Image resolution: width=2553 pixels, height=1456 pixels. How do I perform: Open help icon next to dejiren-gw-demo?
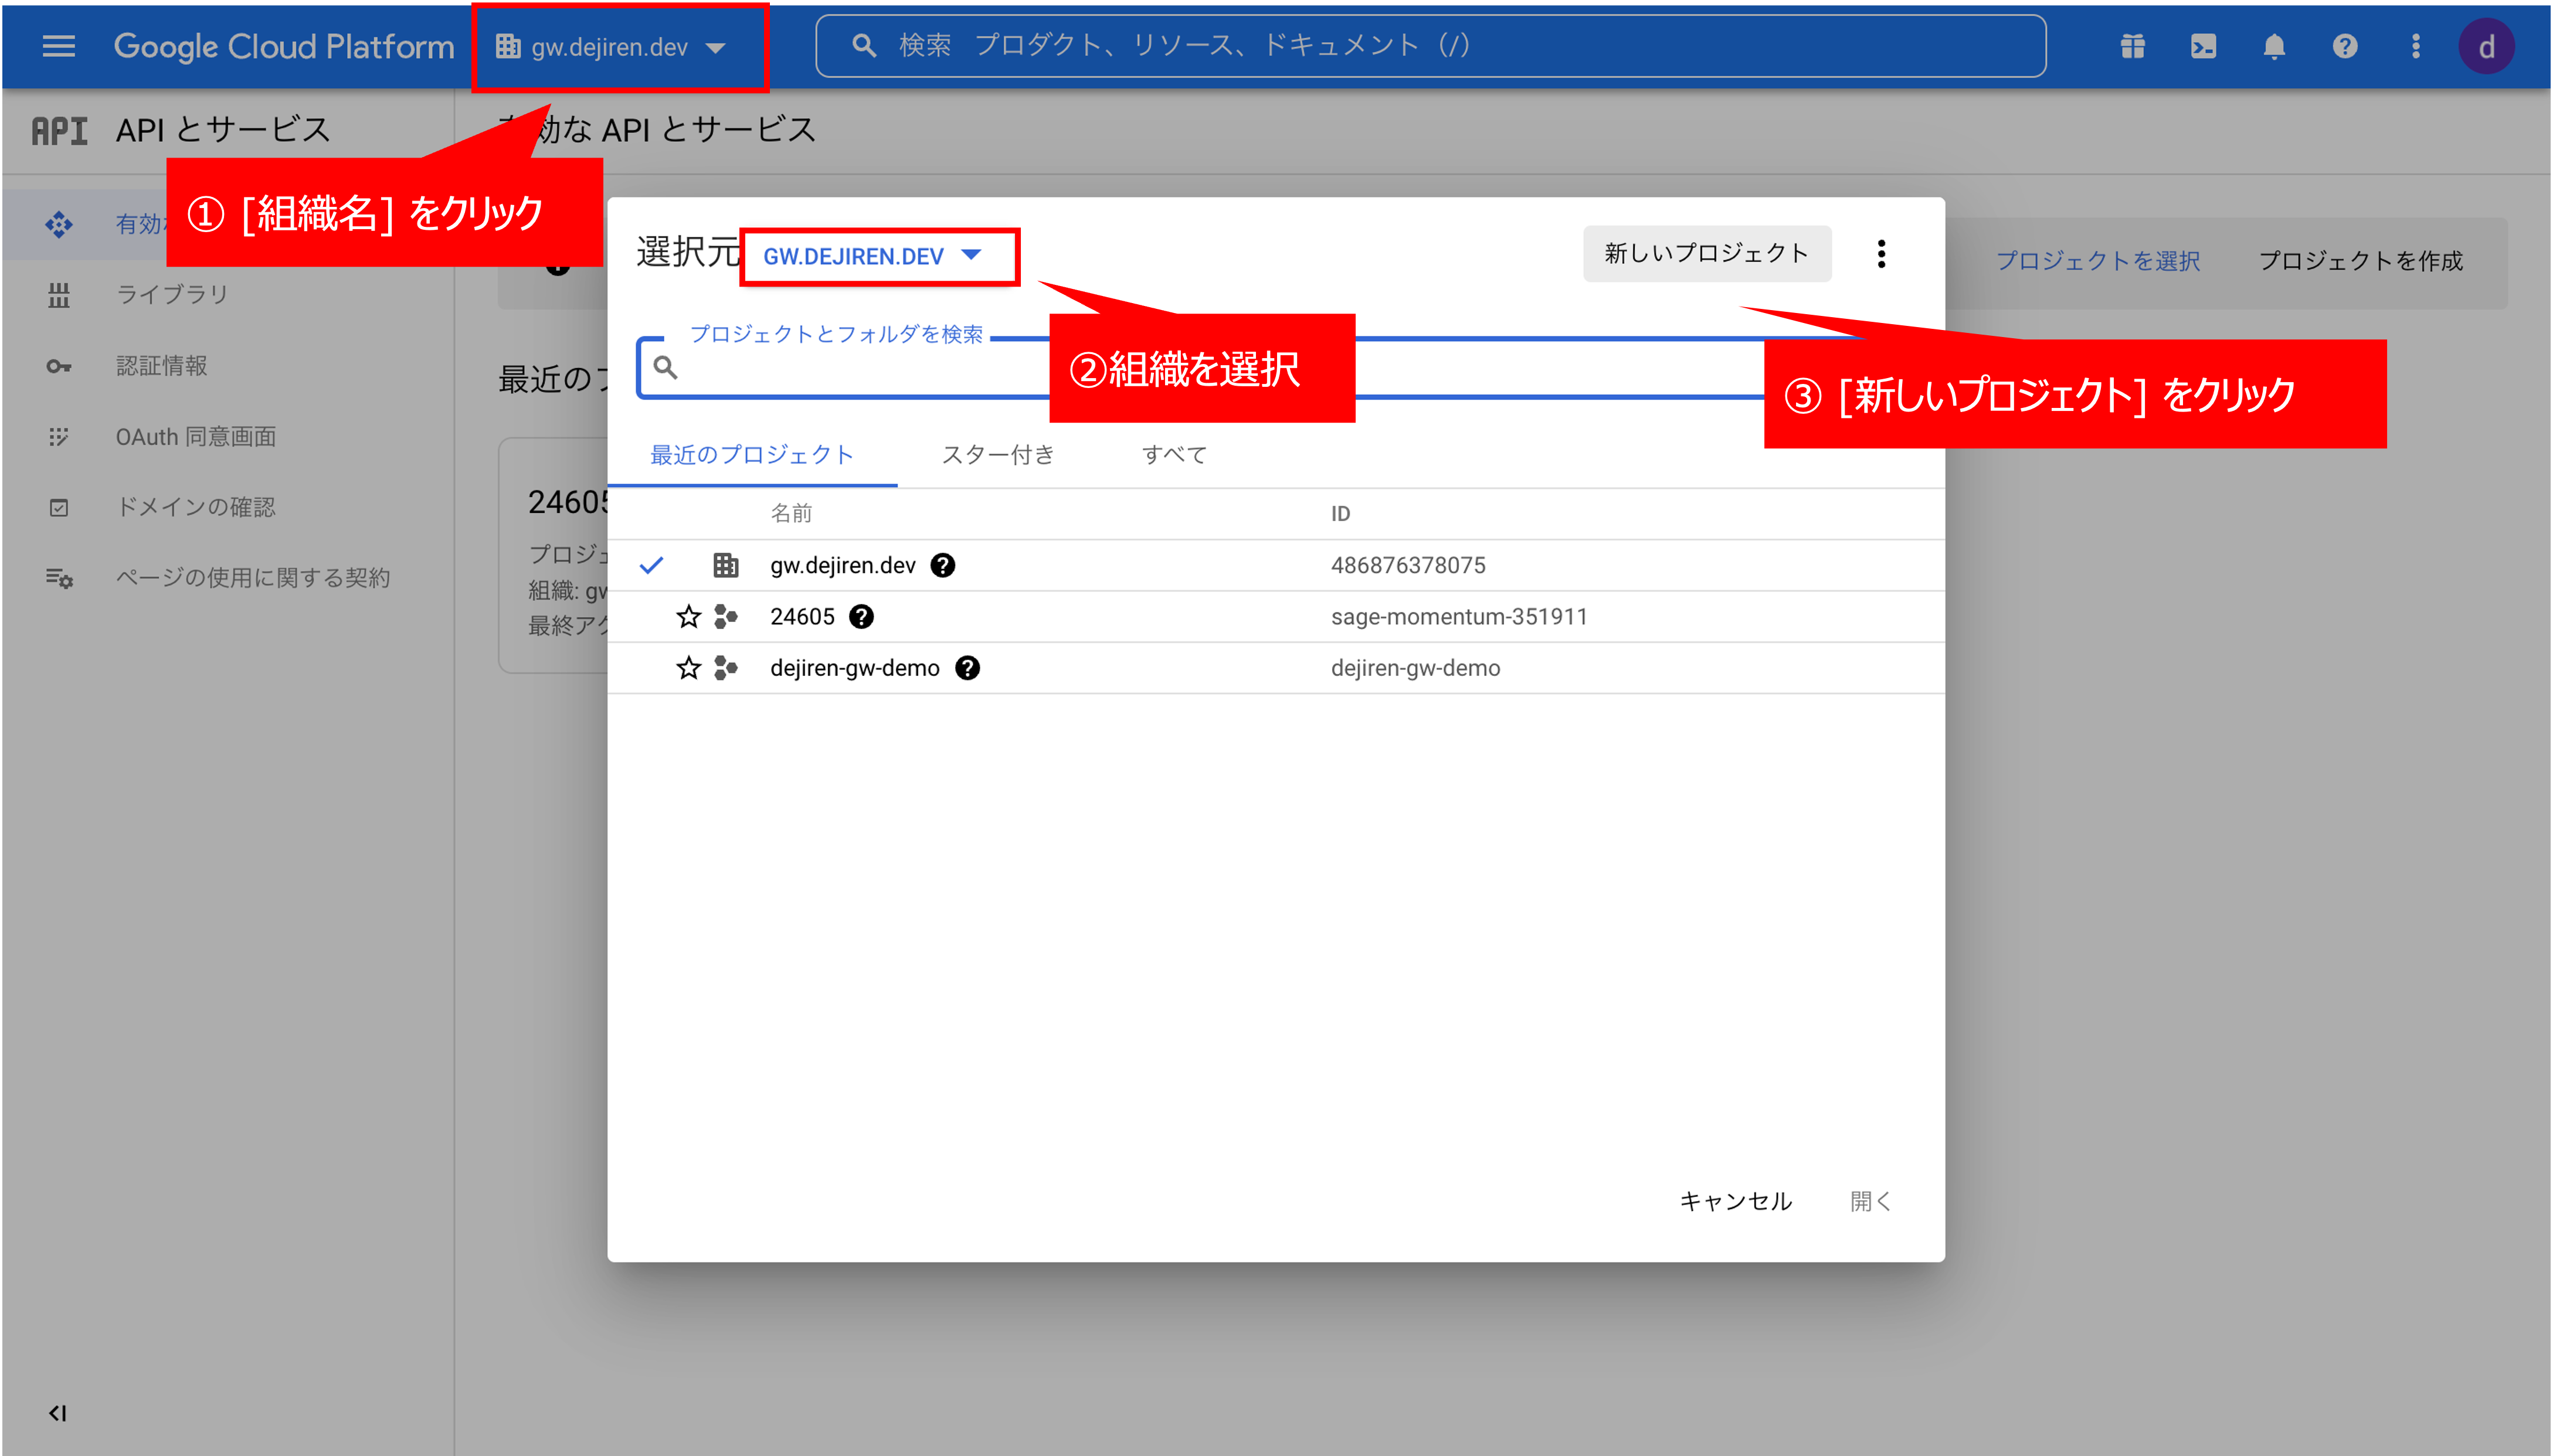coord(967,668)
